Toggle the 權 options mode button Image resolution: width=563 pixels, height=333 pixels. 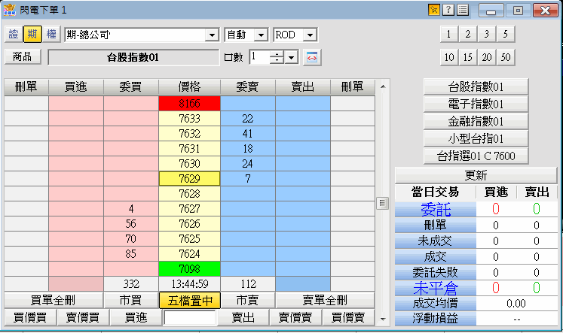coord(50,35)
